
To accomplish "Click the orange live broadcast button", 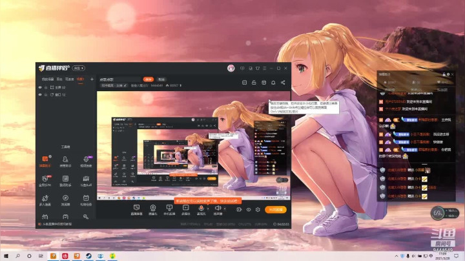I will coord(276,210).
